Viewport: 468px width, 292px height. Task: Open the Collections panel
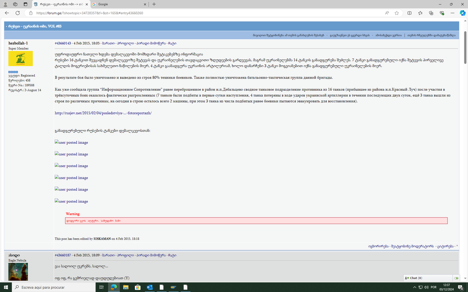point(431,13)
